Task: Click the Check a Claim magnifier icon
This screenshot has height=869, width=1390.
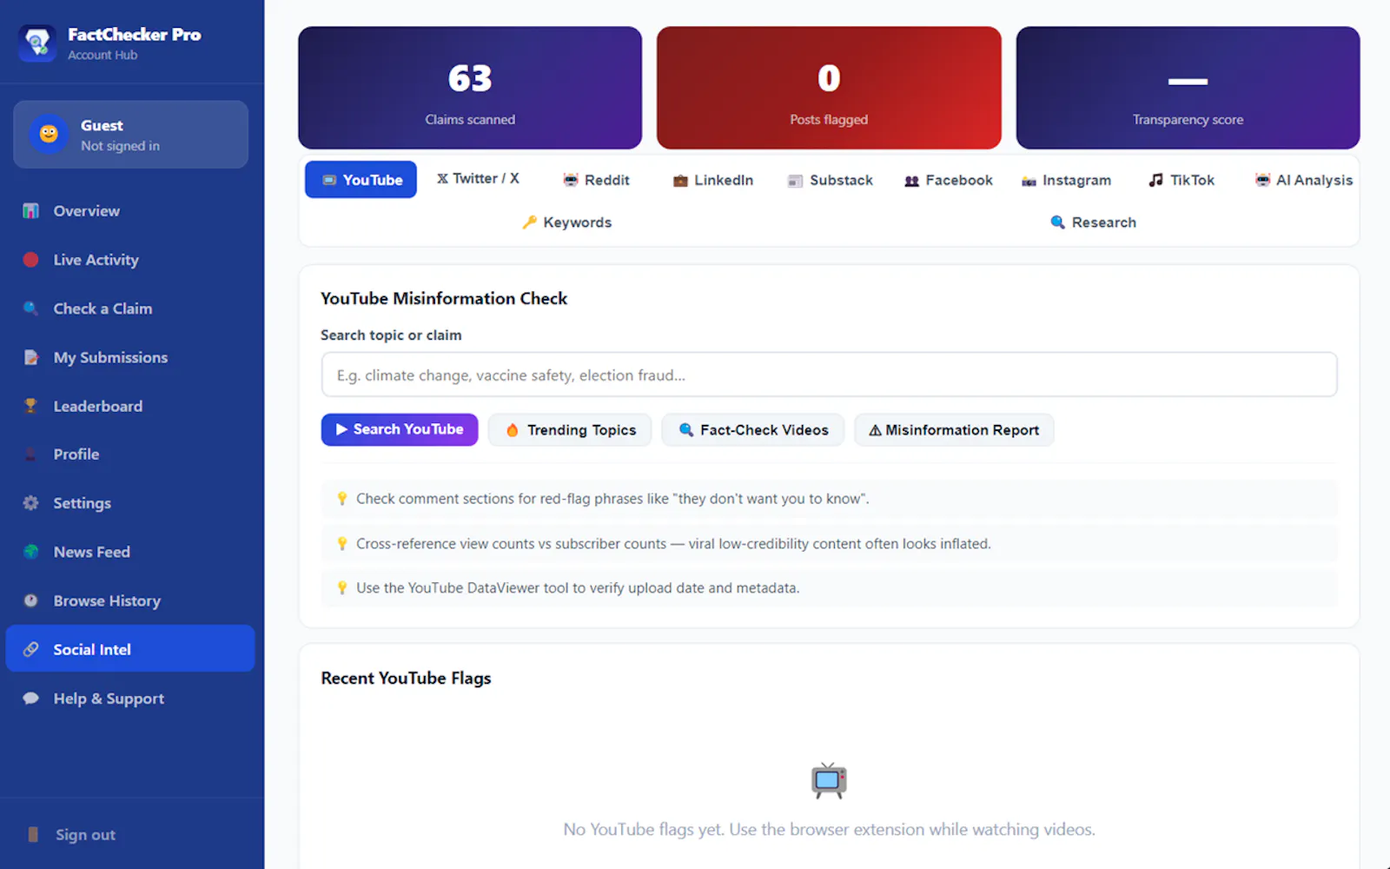Action: pyautogui.click(x=31, y=308)
